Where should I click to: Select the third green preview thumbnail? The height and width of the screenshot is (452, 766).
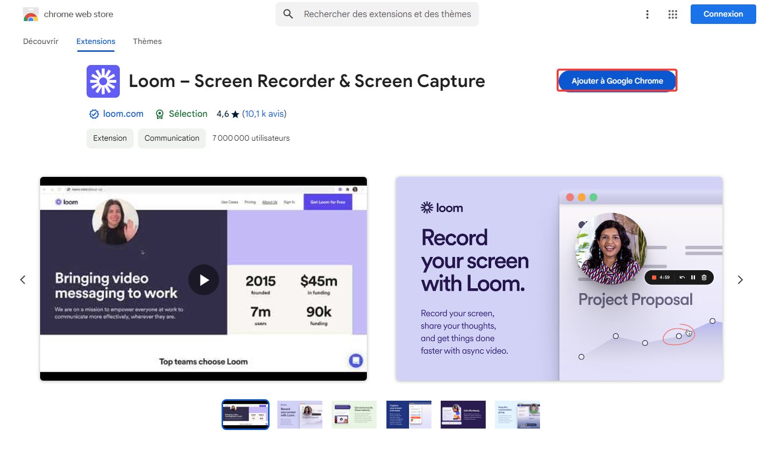pos(354,414)
